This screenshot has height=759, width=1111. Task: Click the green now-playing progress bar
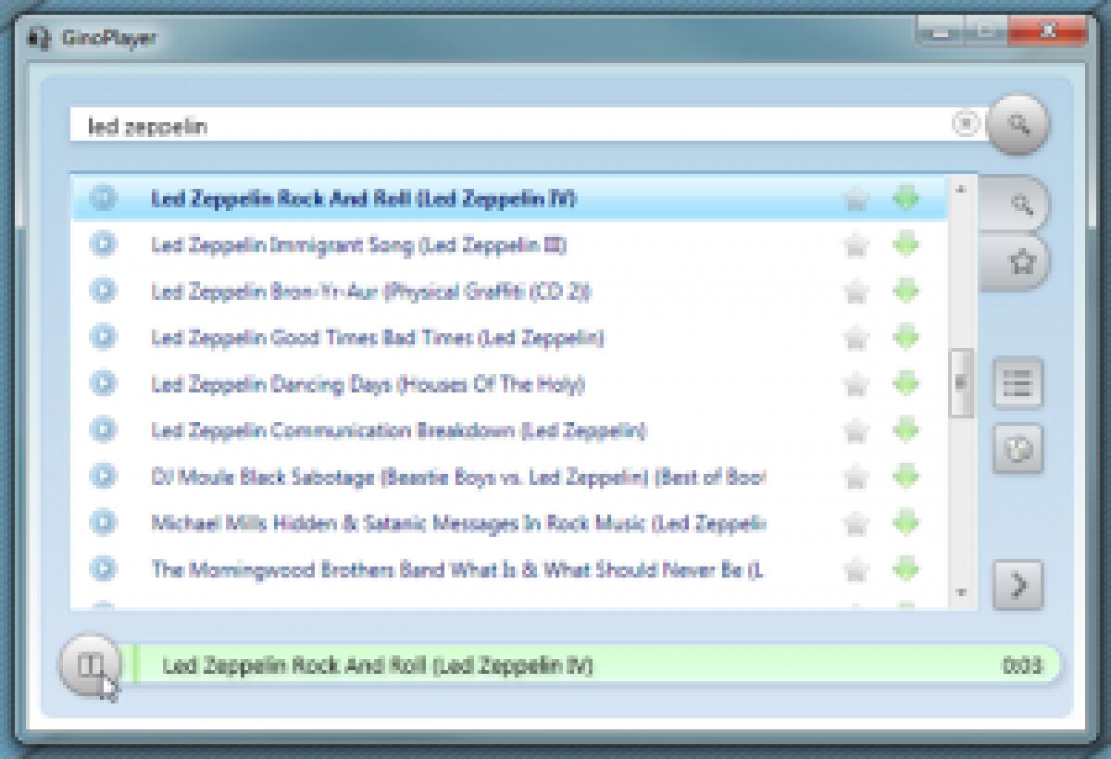pos(593,665)
